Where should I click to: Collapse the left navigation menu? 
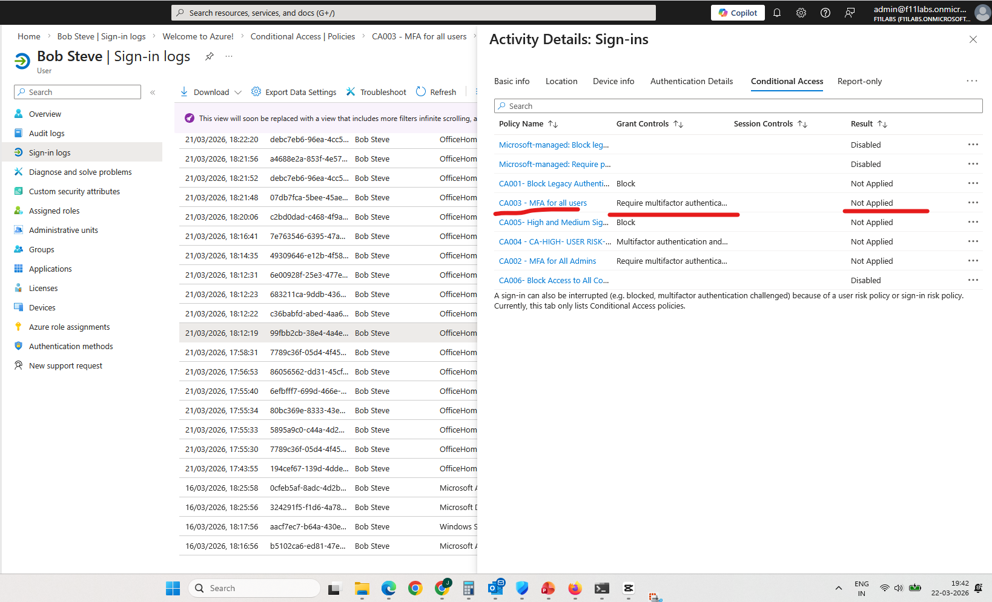click(153, 93)
